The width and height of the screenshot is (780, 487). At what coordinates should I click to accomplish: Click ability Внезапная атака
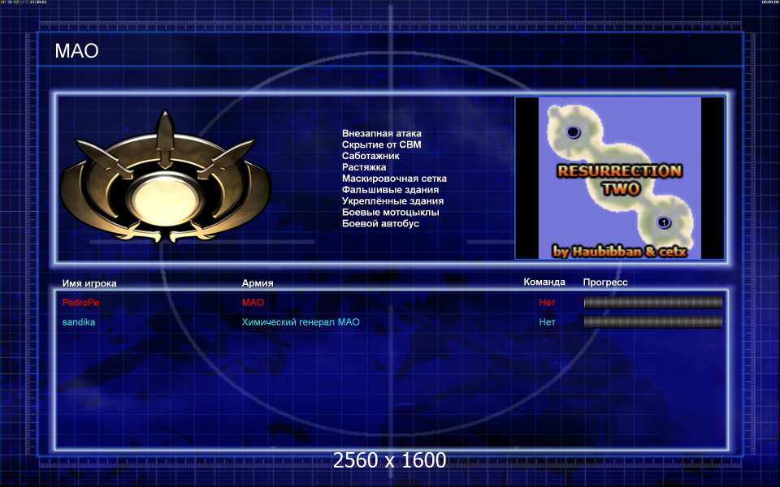point(382,133)
